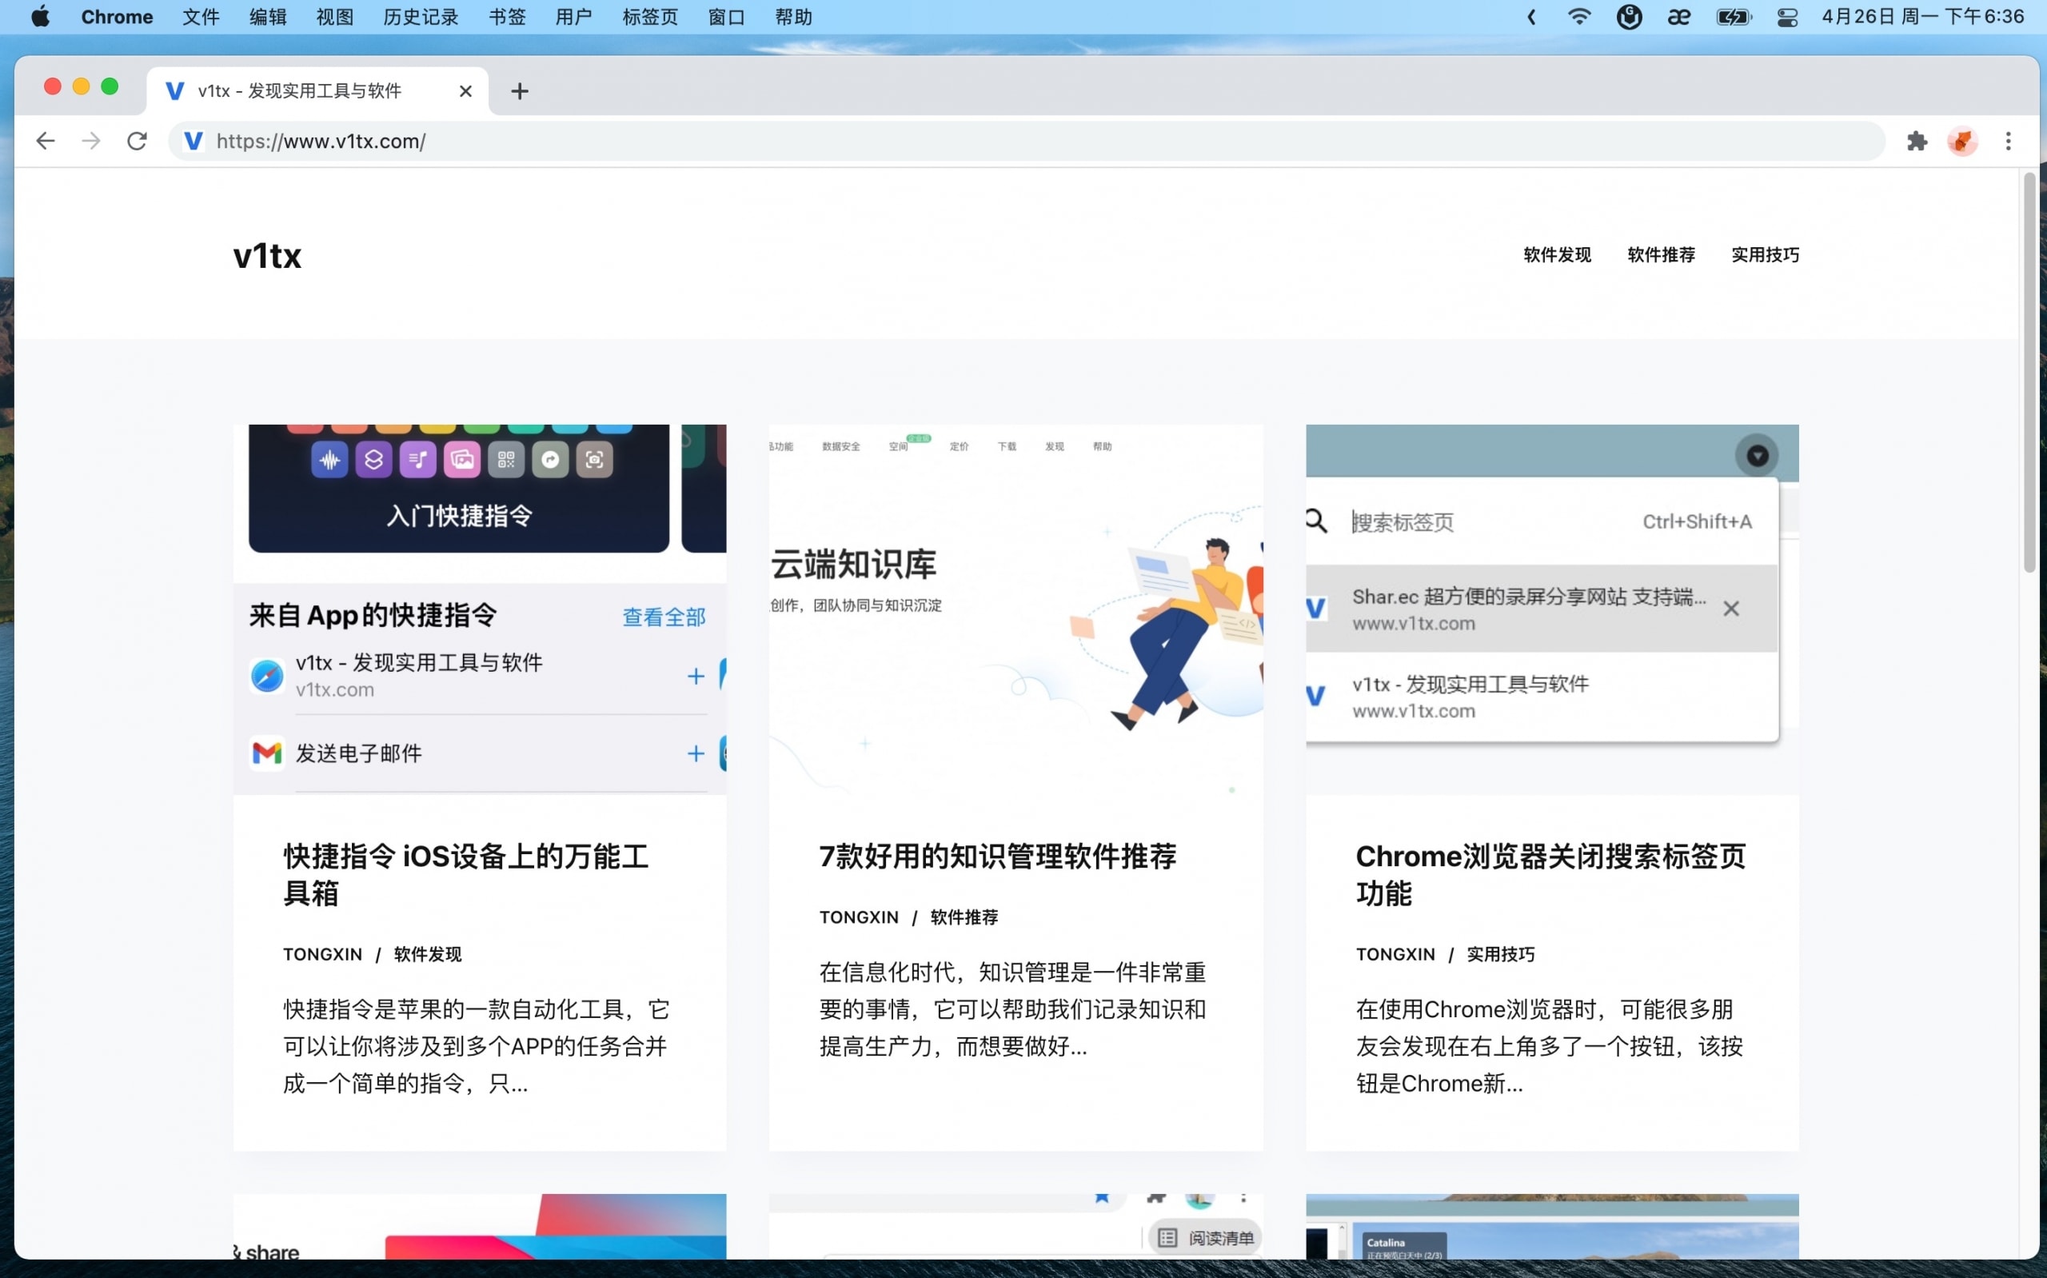This screenshot has height=1278, width=2047.
Task: Open the Apple menu
Action: 40,17
